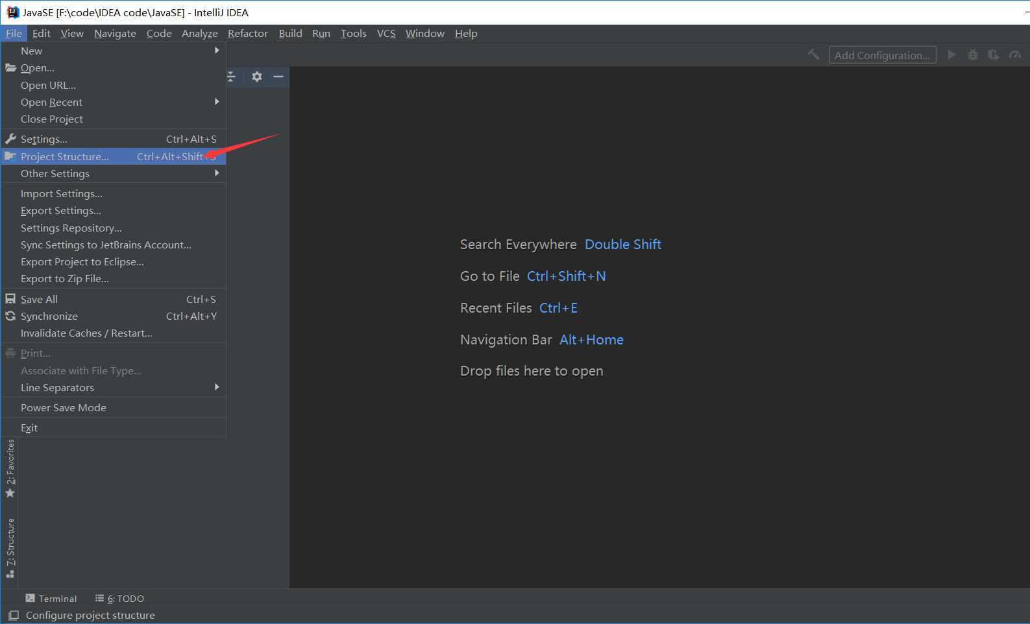
Task: Open Settings... from File menu
Action: tap(114, 139)
